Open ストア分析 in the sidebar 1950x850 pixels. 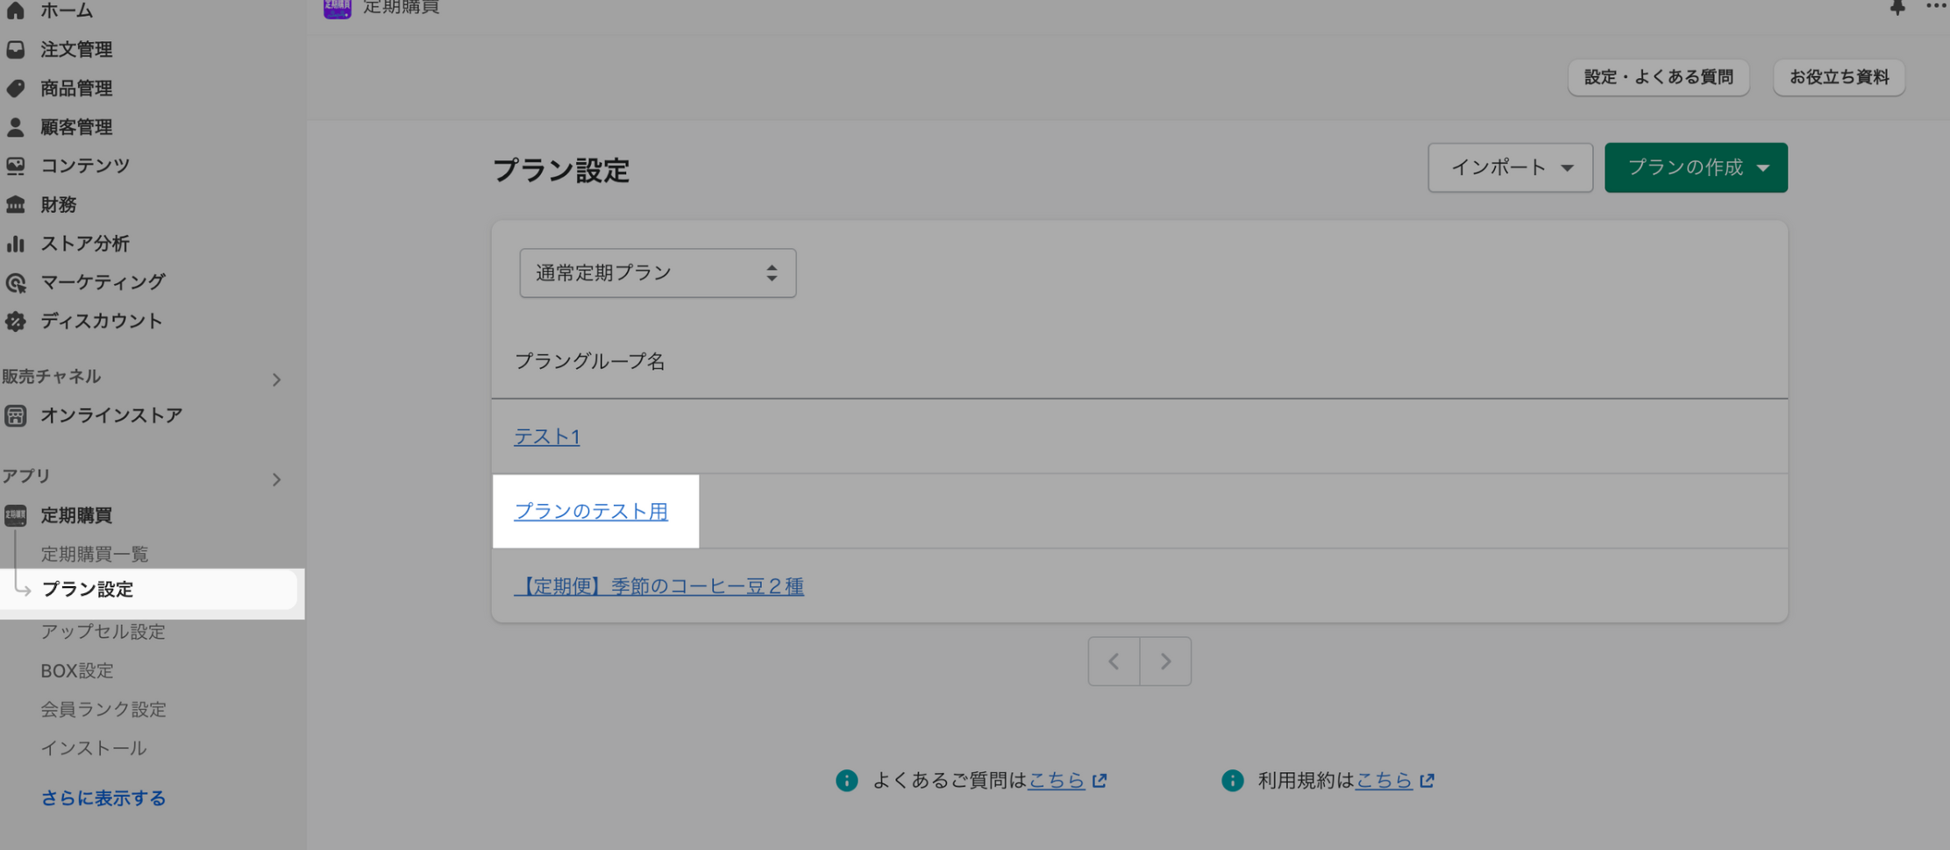coord(85,244)
